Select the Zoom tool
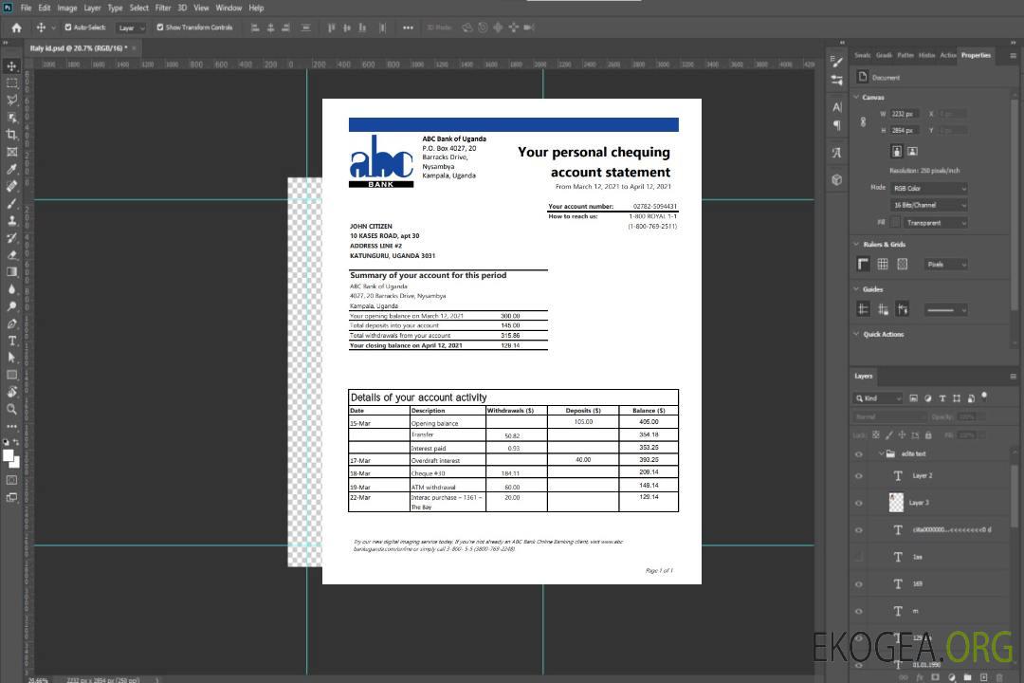Viewport: 1024px width, 683px height. [11, 409]
